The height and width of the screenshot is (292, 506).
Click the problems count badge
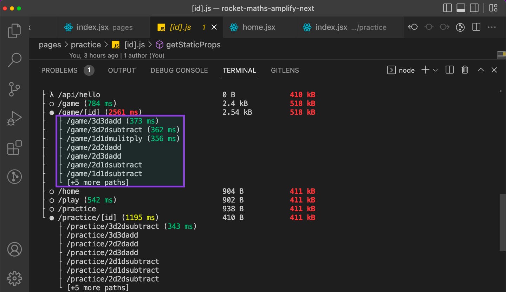click(89, 70)
